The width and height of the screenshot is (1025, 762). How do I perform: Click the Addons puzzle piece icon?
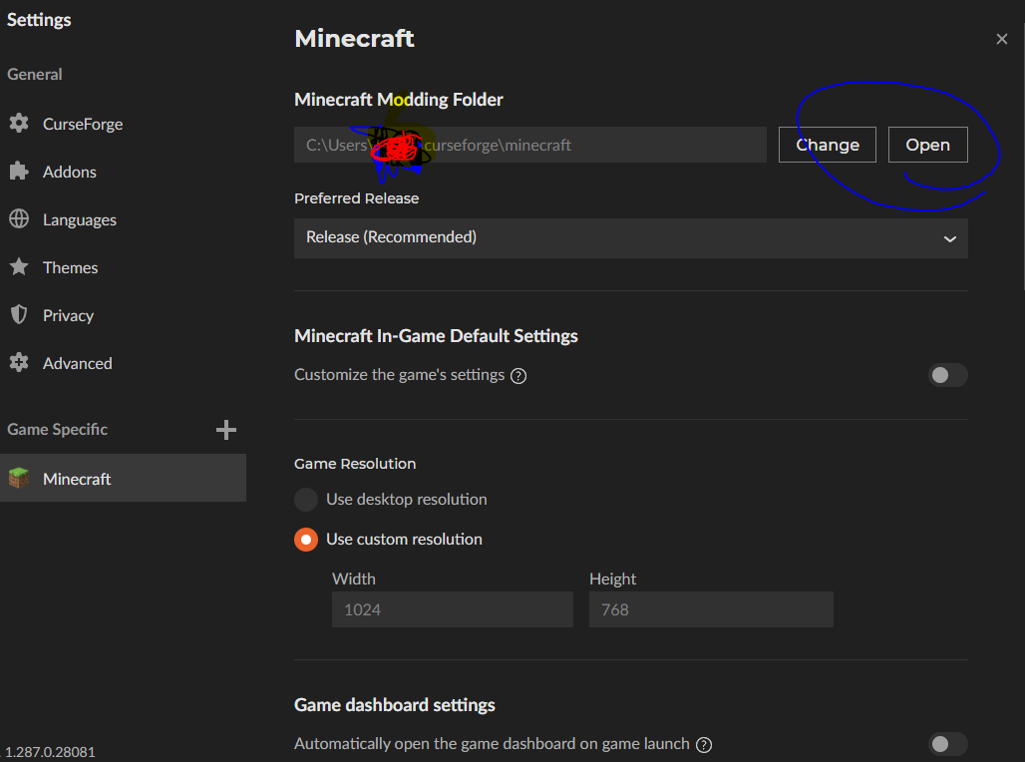19,172
